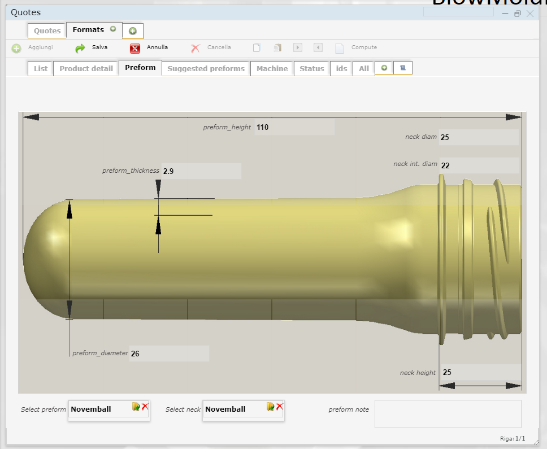
Task: Click the previous record arrow icon
Action: [318, 48]
